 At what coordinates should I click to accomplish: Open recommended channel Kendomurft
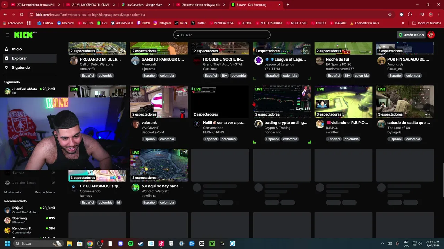coord(29,230)
